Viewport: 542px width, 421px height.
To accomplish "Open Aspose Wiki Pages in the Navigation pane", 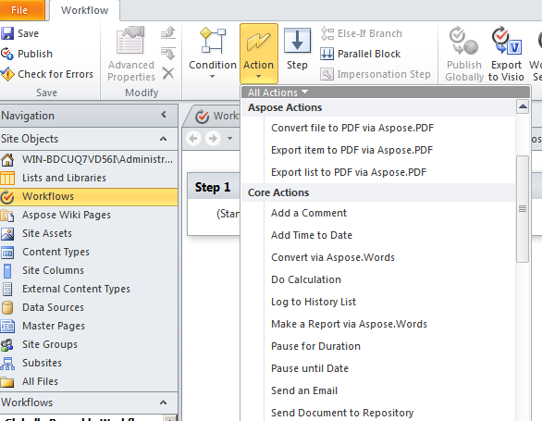I will [89, 215].
